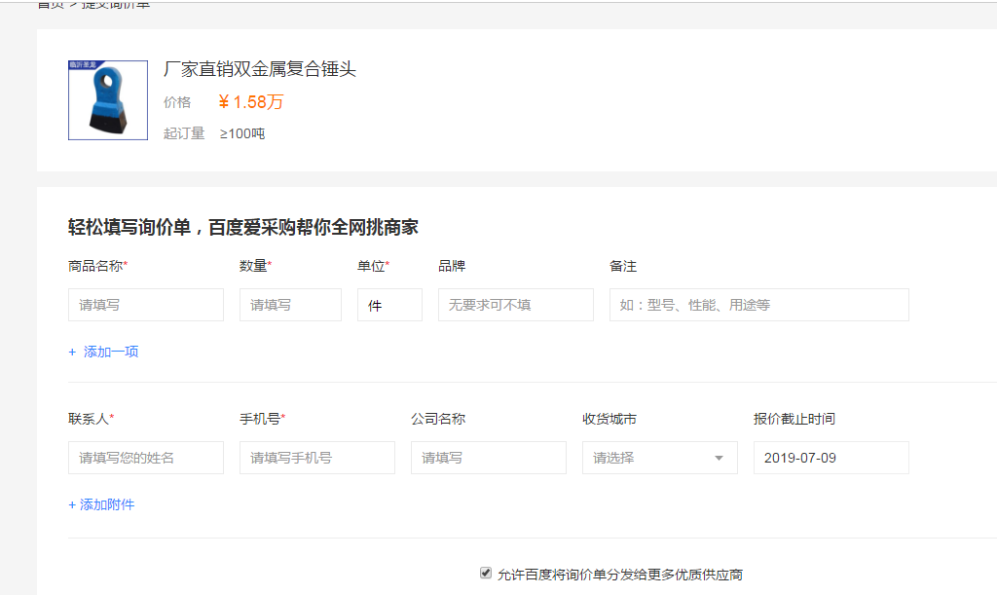This screenshot has height=595, width=997.
Task: Click the 公司名称 input field
Action: coord(489,457)
